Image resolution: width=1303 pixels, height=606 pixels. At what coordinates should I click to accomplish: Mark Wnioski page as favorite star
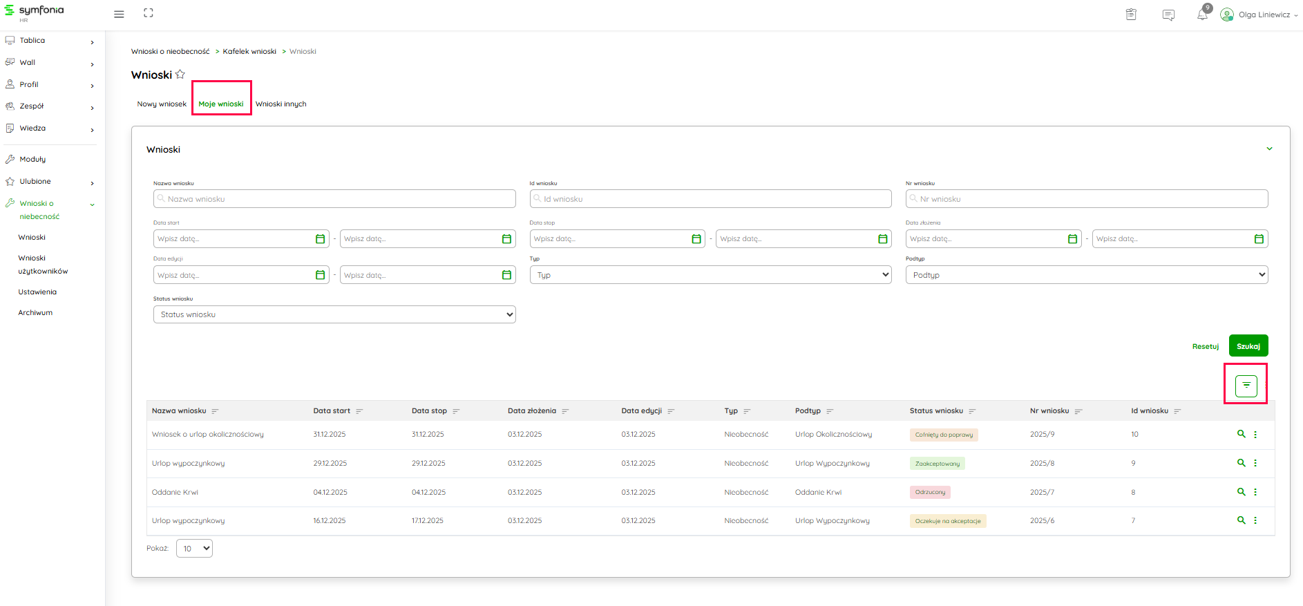pyautogui.click(x=180, y=75)
